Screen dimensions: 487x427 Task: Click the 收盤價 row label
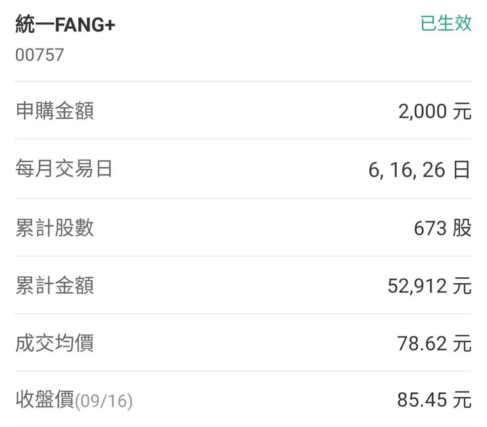[x=45, y=399]
